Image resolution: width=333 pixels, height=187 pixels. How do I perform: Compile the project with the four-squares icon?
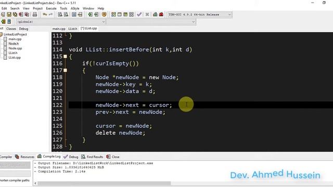[x=113, y=15]
